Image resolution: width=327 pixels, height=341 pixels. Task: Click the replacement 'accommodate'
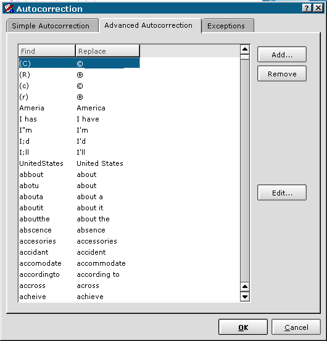(101, 263)
